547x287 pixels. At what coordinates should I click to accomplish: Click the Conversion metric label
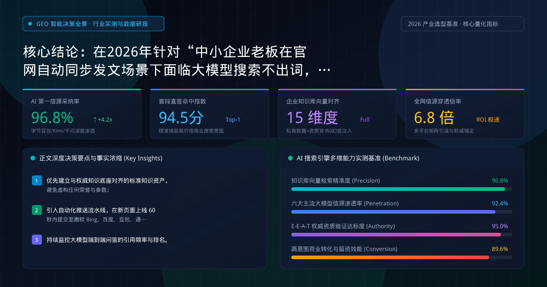click(x=344, y=249)
